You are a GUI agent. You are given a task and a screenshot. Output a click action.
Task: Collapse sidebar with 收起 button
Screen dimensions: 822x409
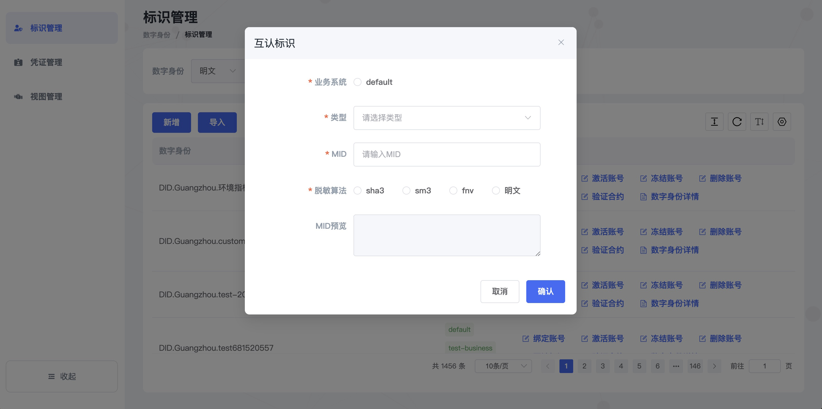(61, 376)
